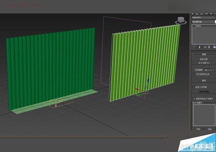Click the green Y-axis gizmo arrow

139,95
